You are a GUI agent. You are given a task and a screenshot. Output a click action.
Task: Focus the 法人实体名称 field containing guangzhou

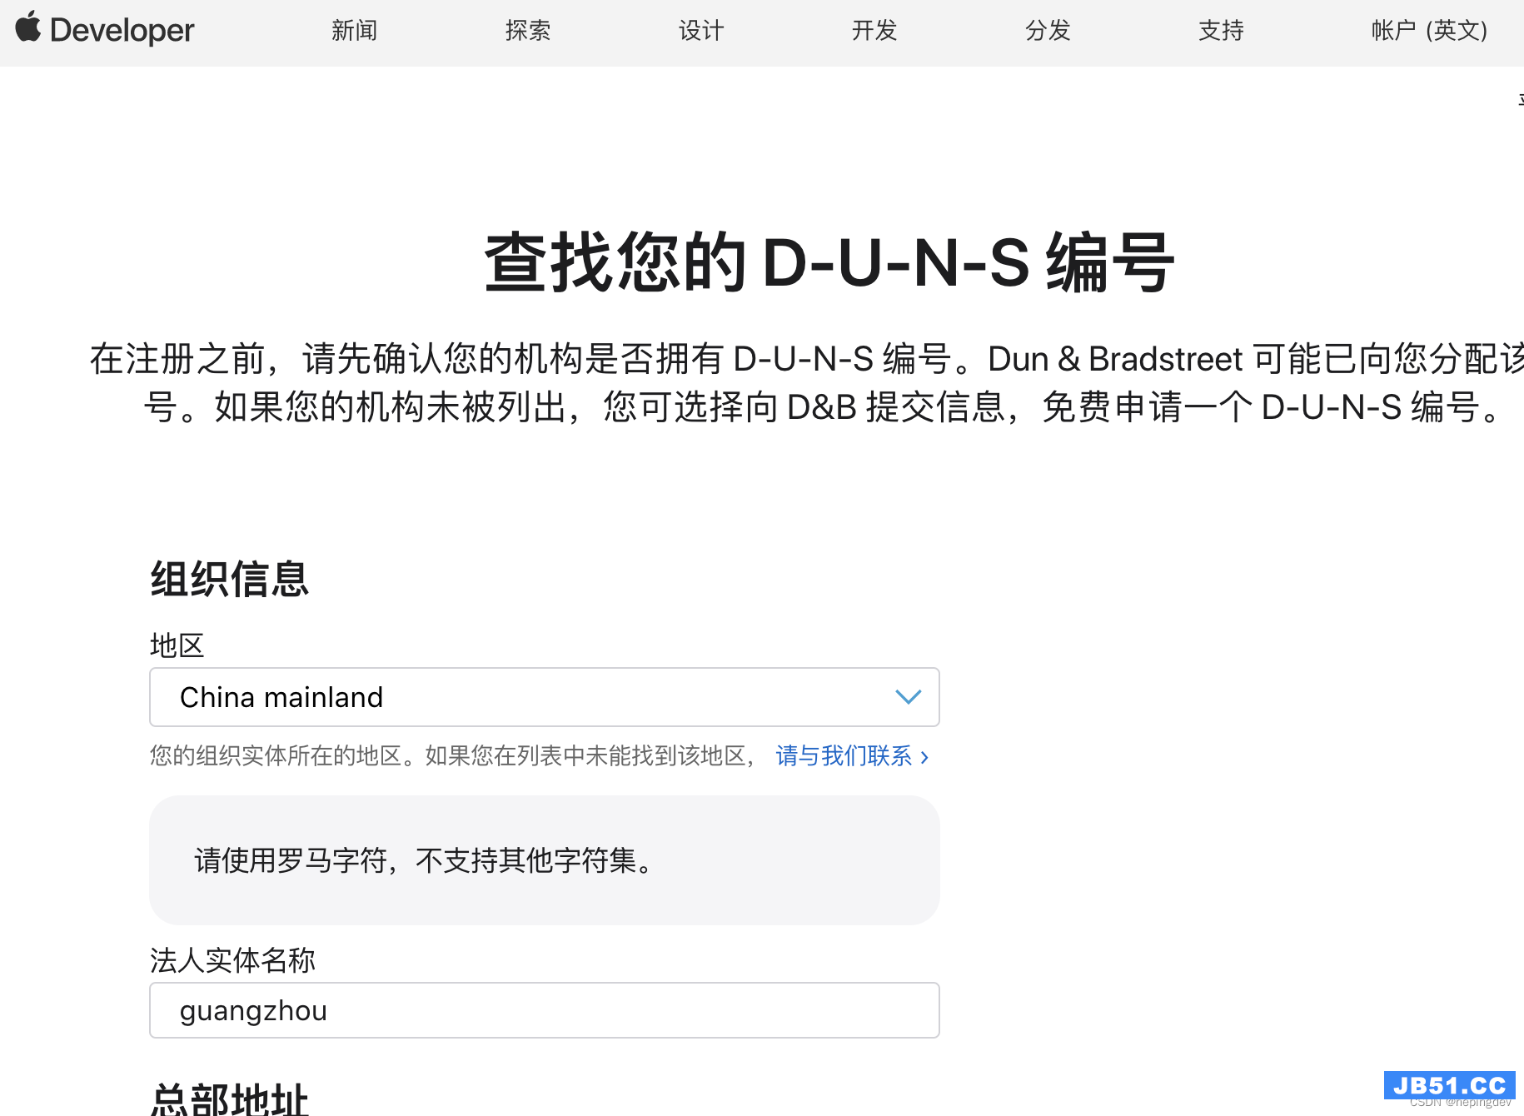point(545,1010)
